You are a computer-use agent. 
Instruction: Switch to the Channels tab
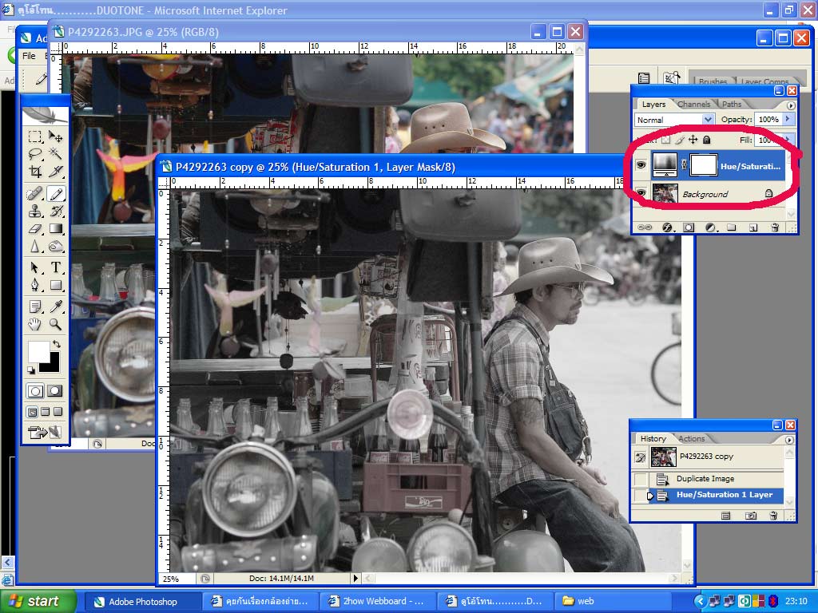tap(693, 104)
